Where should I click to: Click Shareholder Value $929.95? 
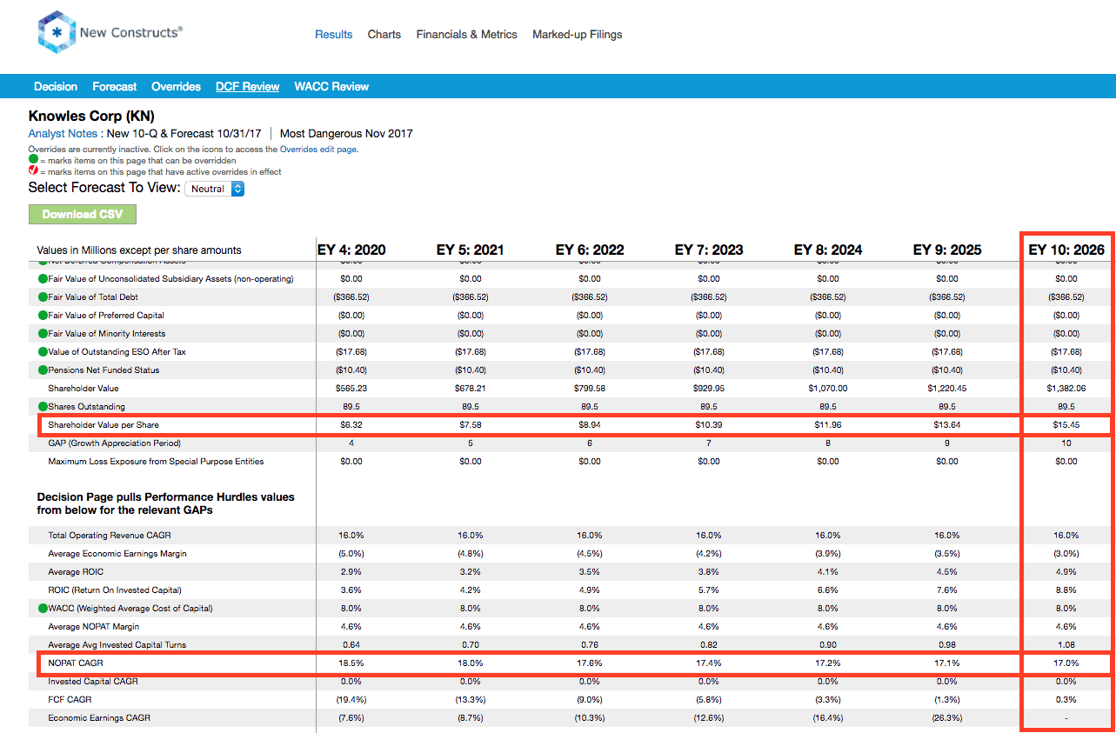(709, 389)
